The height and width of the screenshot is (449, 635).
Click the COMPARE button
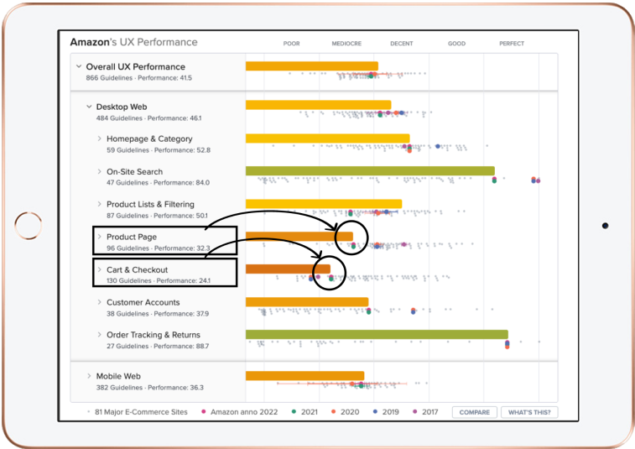tap(474, 412)
